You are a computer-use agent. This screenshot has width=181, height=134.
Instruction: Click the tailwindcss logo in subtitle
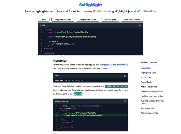[146, 11]
